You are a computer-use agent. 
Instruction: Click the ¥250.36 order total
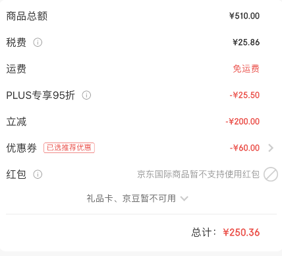tap(241, 232)
